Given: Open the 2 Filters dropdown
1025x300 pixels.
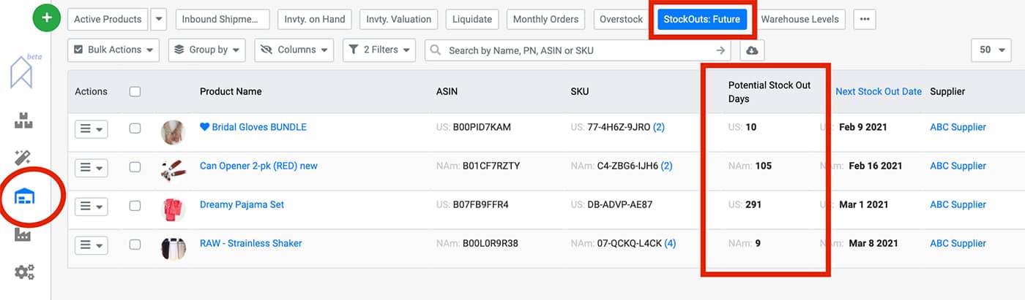Looking at the screenshot, I should 379,50.
